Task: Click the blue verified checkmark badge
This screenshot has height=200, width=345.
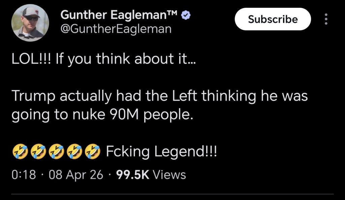Action: [186, 15]
